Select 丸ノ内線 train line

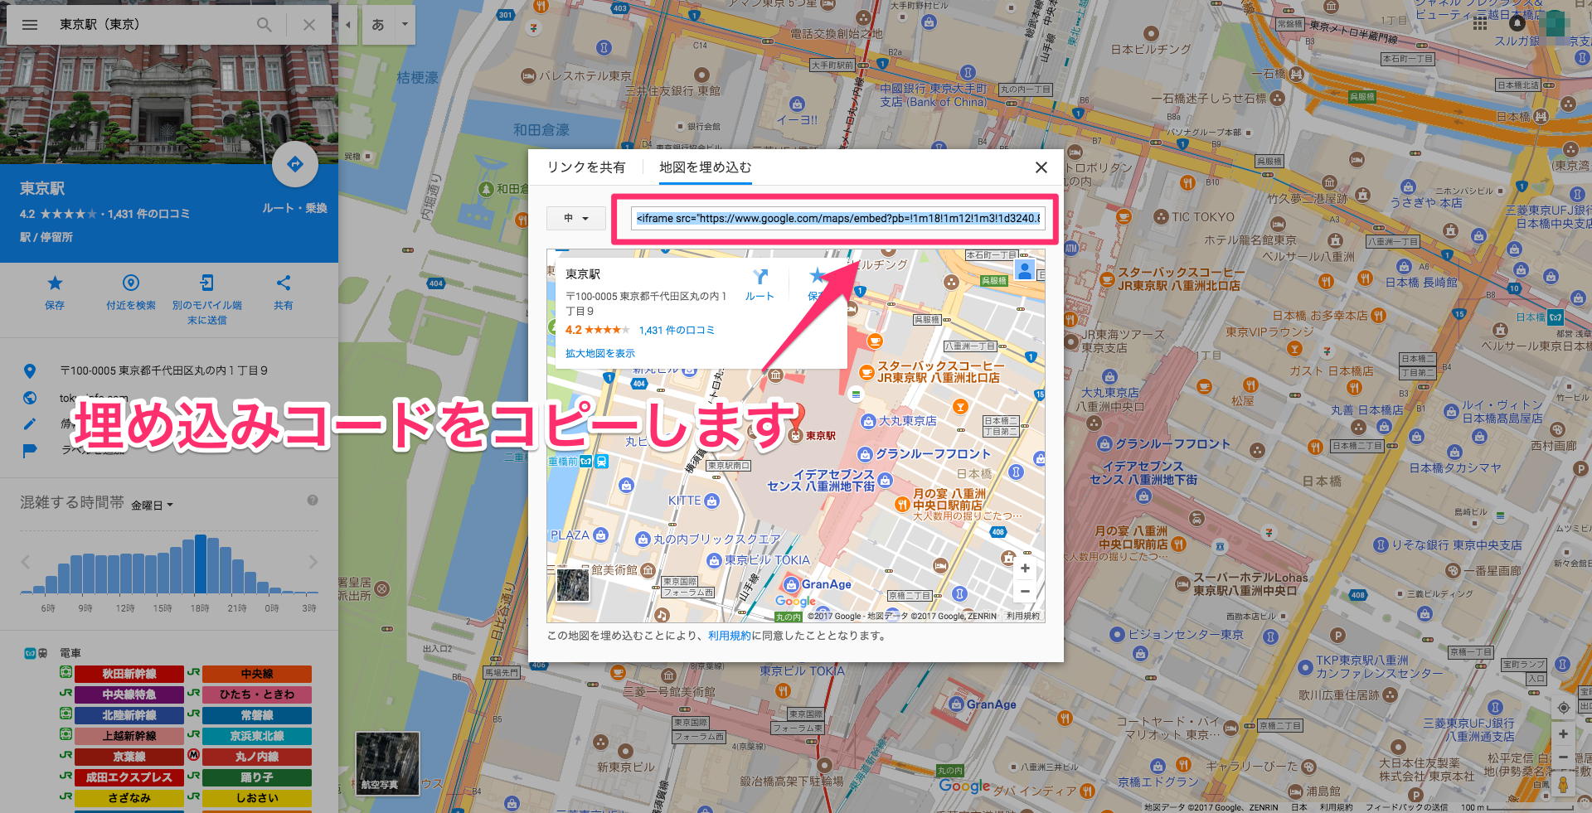pyautogui.click(x=257, y=757)
